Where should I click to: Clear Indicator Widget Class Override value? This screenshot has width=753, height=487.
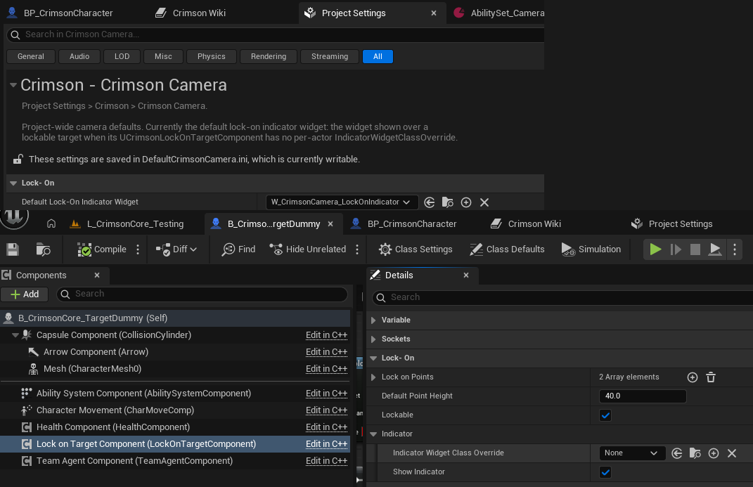[732, 453]
